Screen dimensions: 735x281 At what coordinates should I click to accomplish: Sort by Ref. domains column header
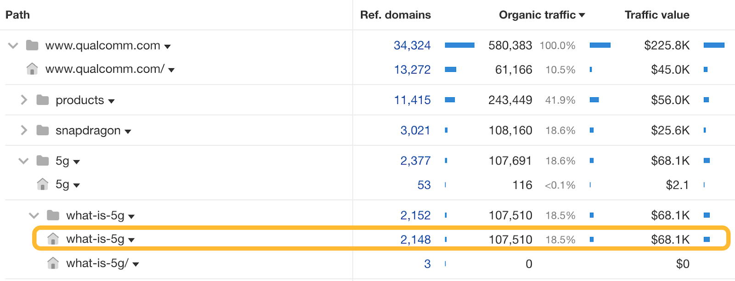point(396,15)
